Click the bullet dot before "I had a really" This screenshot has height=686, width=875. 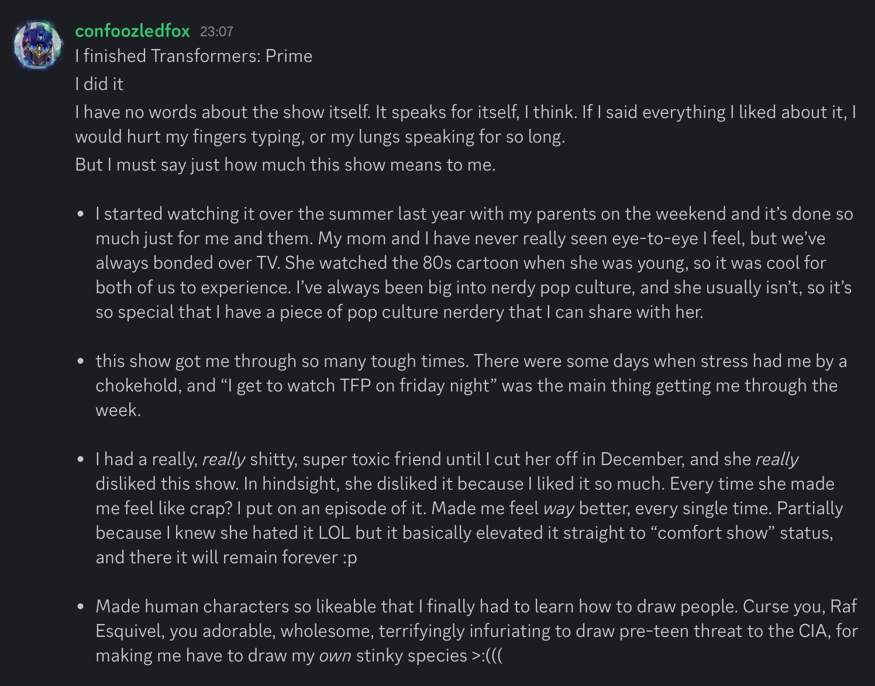pyautogui.click(x=81, y=459)
